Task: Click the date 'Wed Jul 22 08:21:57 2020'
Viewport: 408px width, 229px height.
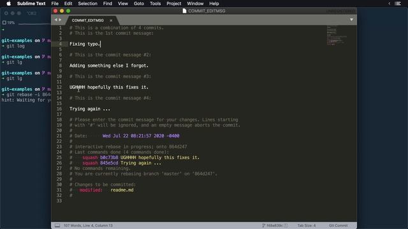Action: pos(133,135)
